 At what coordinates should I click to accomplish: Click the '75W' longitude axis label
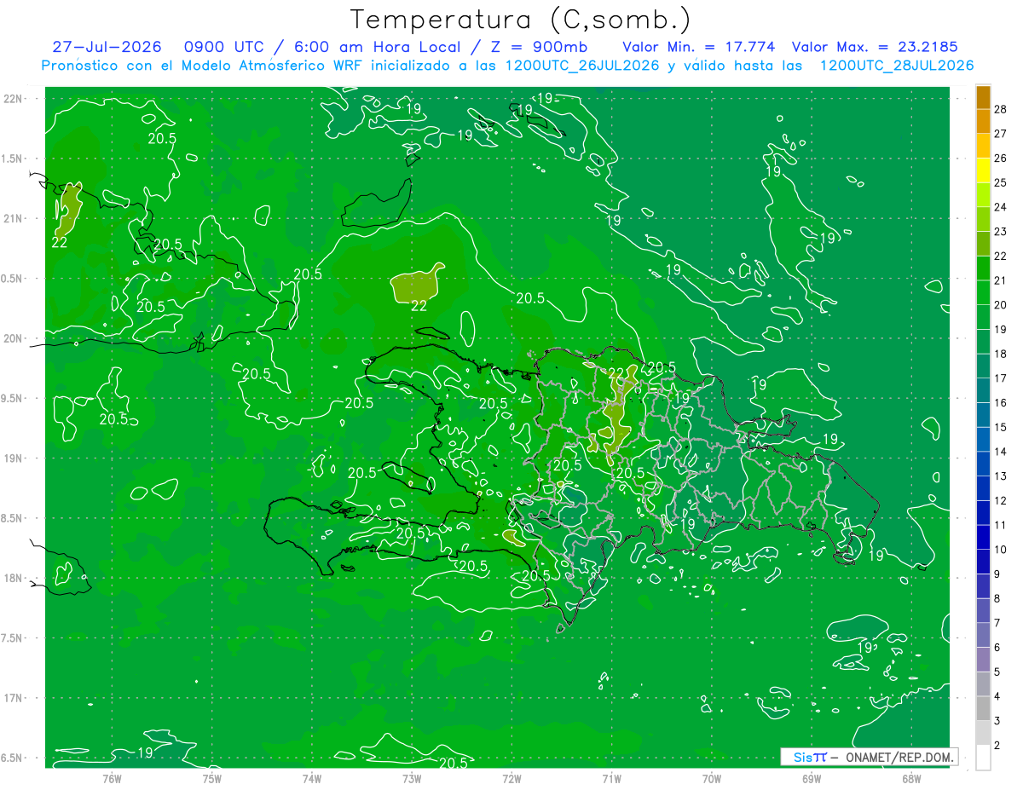coord(211,779)
